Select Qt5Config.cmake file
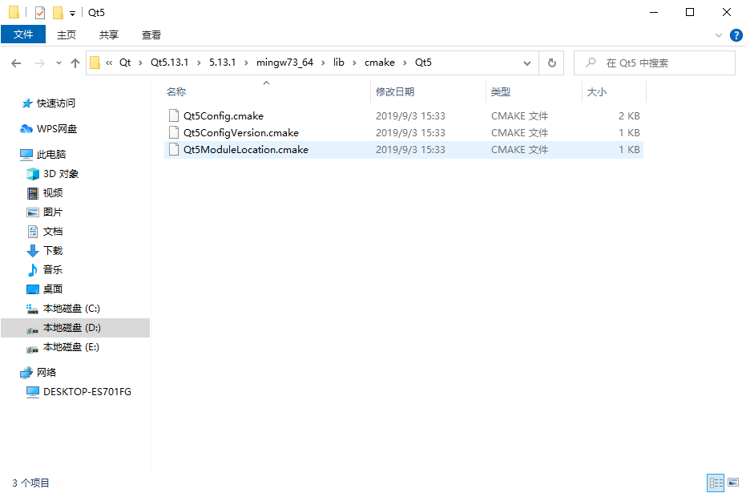Screen dimensions: 746x493 (404, 115)
